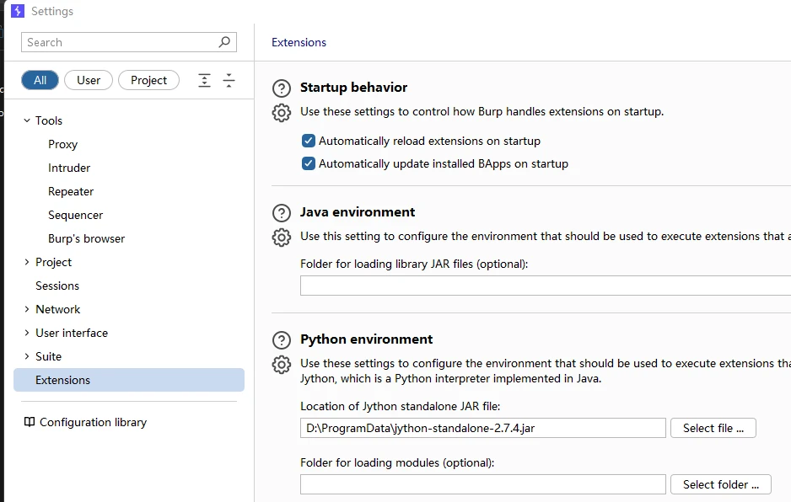Select the User settings filter
This screenshot has height=502, width=791.
coord(89,80)
